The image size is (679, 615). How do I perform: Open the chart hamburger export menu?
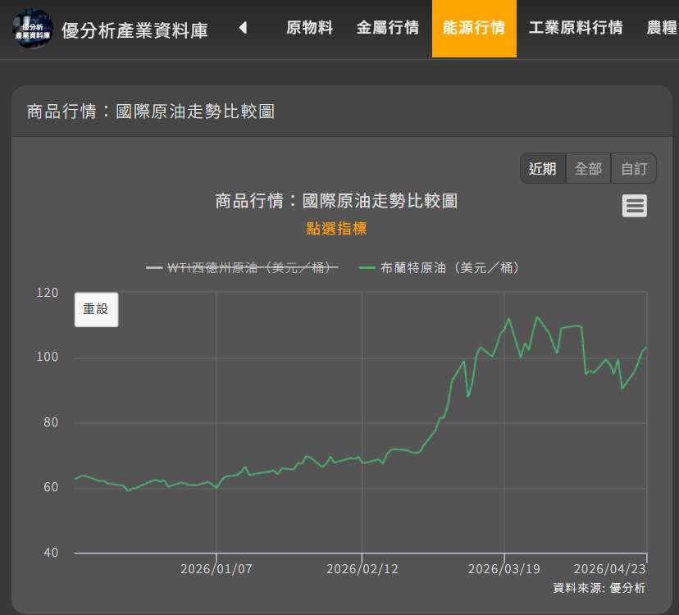click(634, 206)
